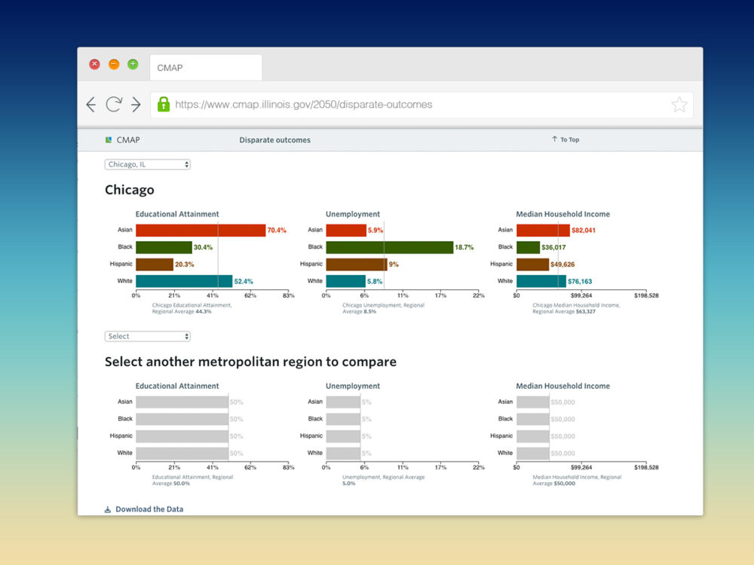Click the brown Hispanic unemployment 9% bar
Viewport: 754px width, 565px height.
tap(357, 264)
